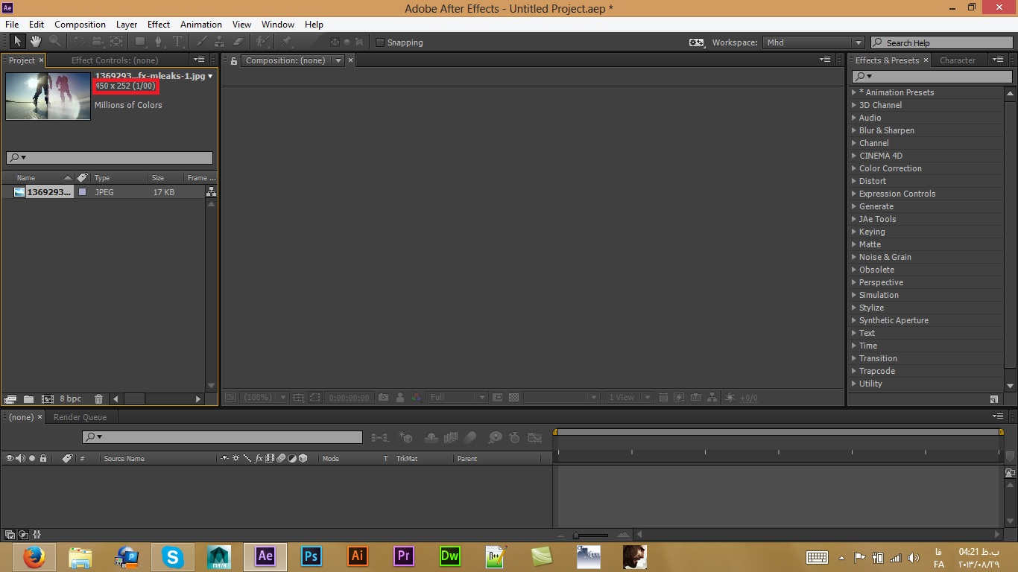This screenshot has height=572, width=1018.
Task: Select the Pen tool
Action: point(159,42)
